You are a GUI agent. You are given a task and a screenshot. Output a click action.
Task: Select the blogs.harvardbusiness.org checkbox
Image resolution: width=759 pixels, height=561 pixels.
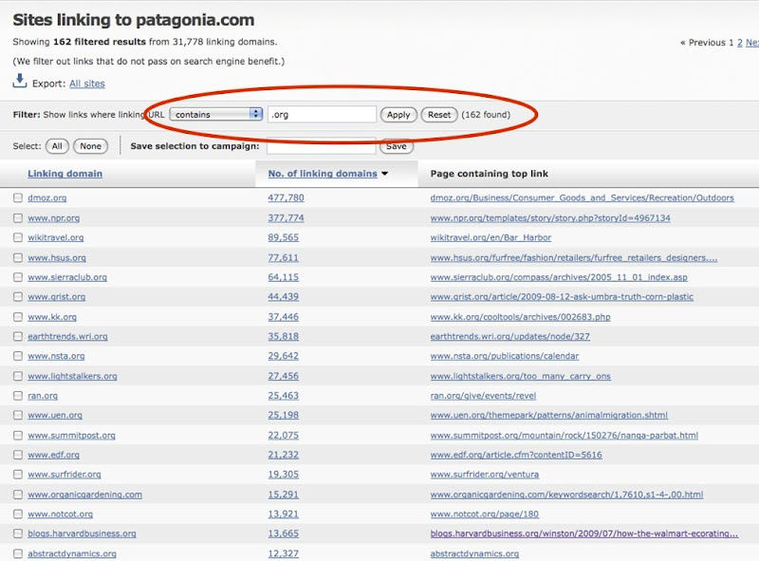pyautogui.click(x=18, y=533)
